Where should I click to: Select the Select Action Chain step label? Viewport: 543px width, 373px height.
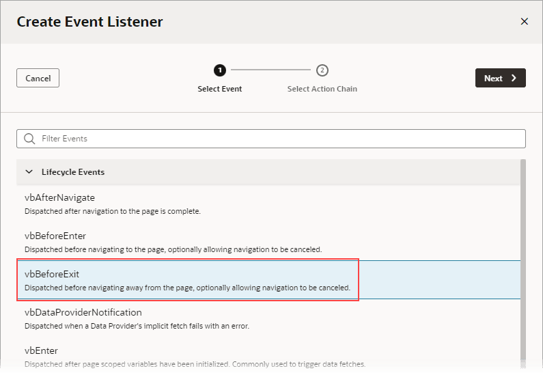click(322, 89)
